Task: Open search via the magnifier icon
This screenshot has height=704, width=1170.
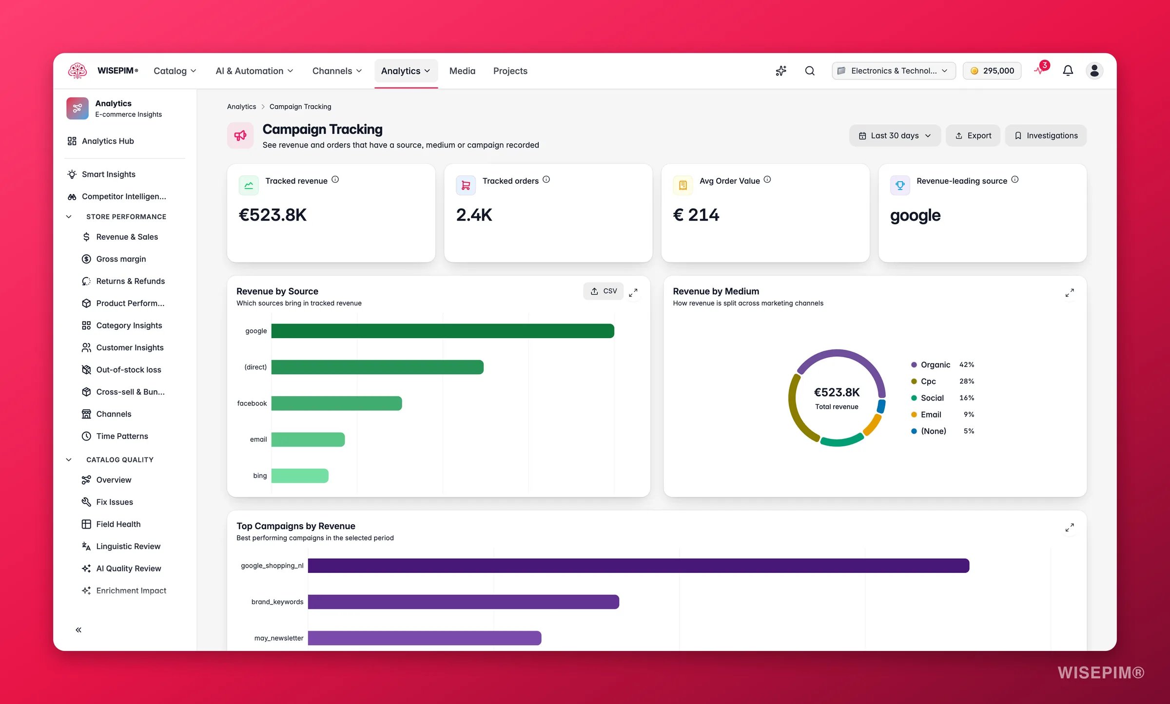Action: pos(810,71)
